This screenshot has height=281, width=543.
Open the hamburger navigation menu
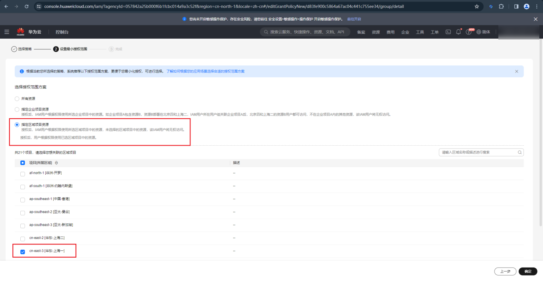point(7,32)
